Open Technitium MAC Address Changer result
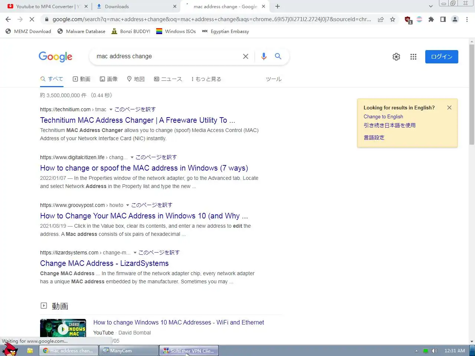475x356 pixels. [x=138, y=120]
